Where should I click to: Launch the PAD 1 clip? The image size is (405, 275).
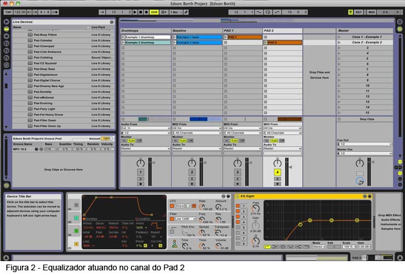click(x=226, y=37)
